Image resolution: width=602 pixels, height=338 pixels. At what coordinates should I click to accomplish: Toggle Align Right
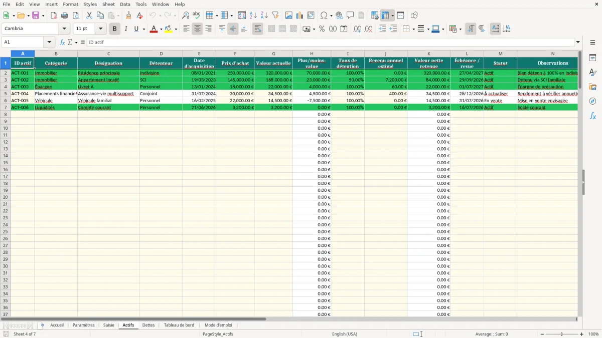pos(208,29)
